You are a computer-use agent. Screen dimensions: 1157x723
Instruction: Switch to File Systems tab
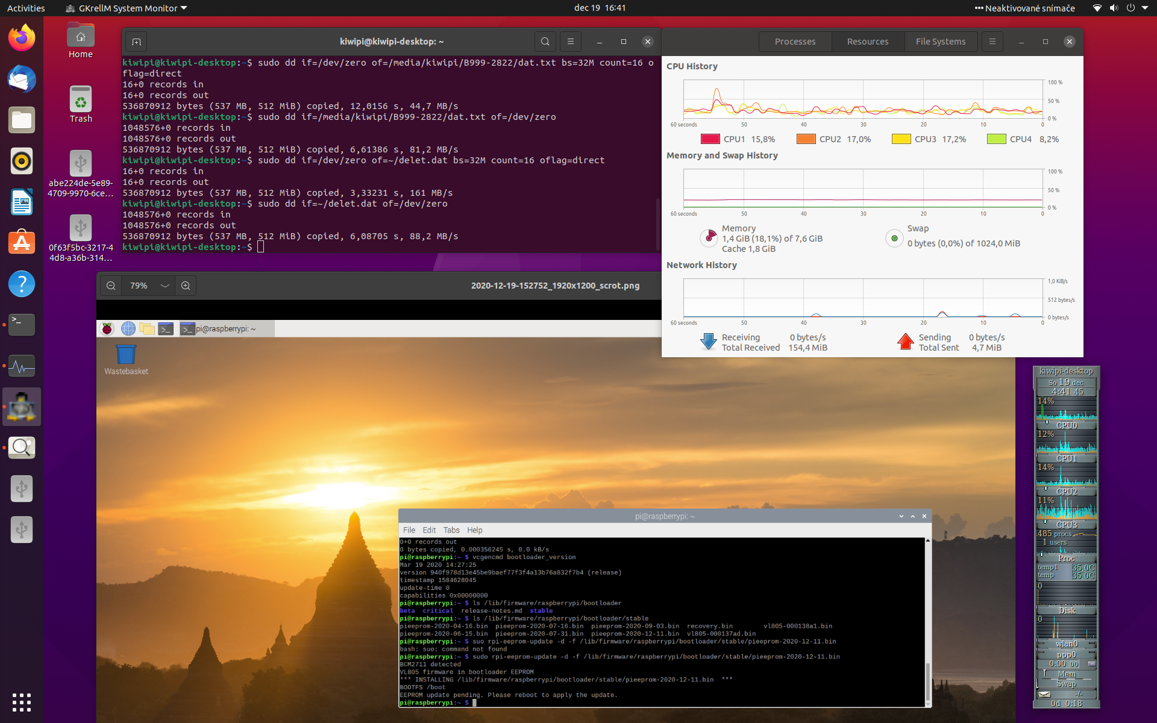940,42
